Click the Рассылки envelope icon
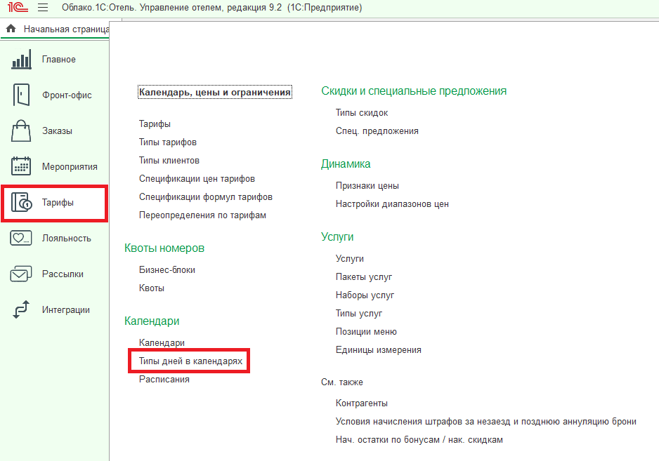Image resolution: width=659 pixels, height=461 pixels. 21,274
